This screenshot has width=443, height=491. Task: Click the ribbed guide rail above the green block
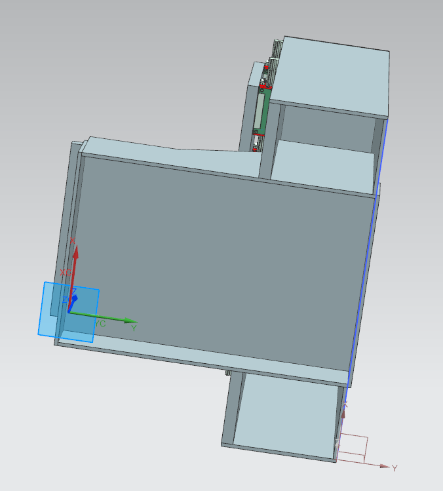(275, 51)
